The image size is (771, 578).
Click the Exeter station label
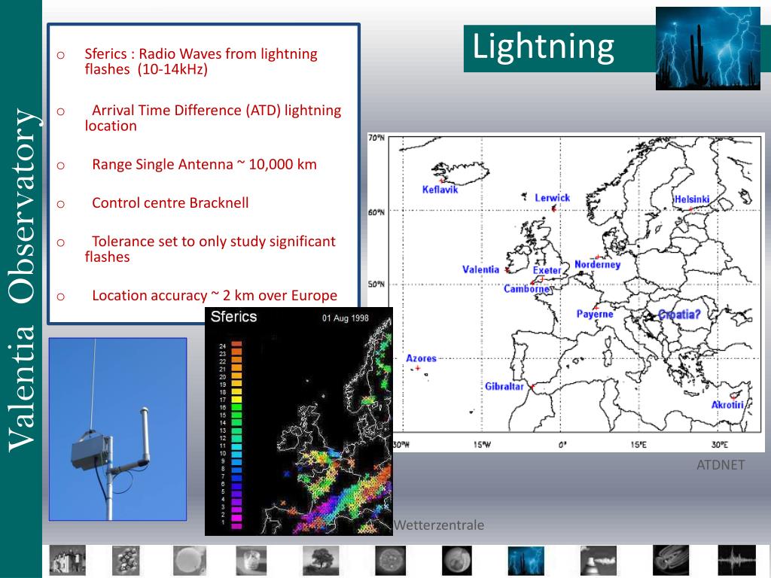[547, 270]
